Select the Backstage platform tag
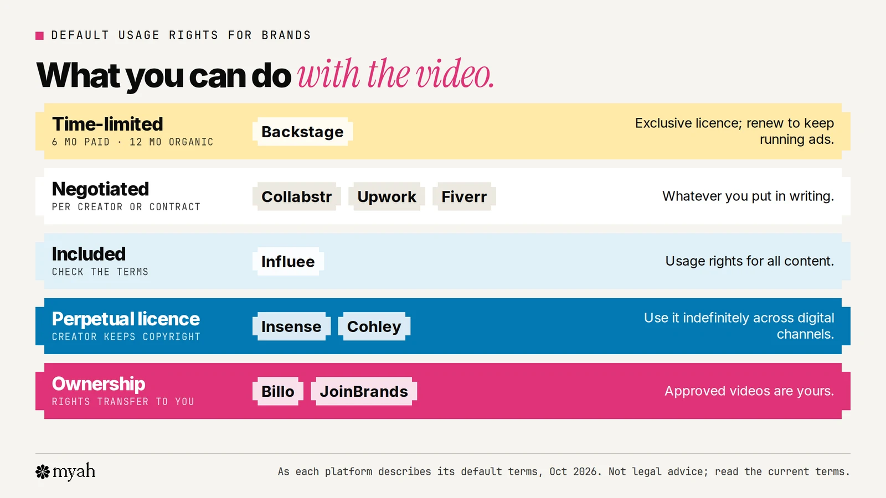This screenshot has height=498, width=886. [x=302, y=132]
